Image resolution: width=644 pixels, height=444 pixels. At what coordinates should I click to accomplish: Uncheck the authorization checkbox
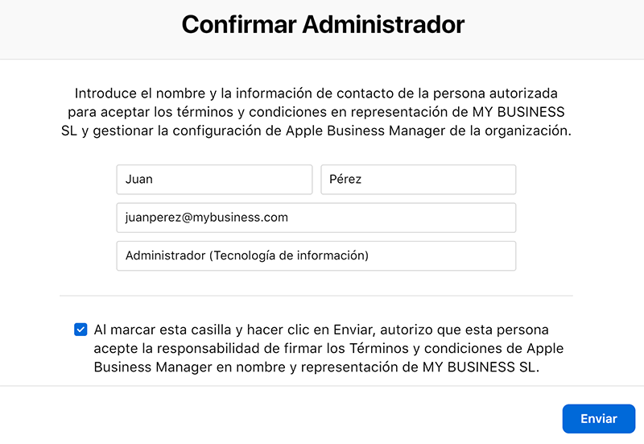pos(80,330)
